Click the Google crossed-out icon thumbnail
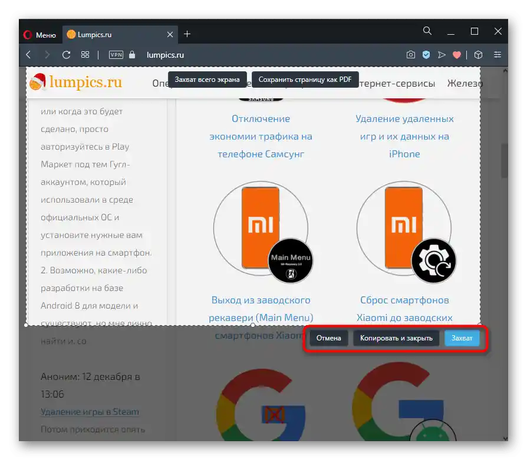Viewport: 527px width, 460px height. tap(261, 405)
